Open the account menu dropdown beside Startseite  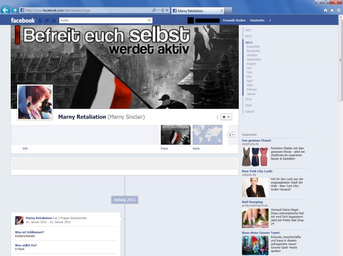[269, 20]
